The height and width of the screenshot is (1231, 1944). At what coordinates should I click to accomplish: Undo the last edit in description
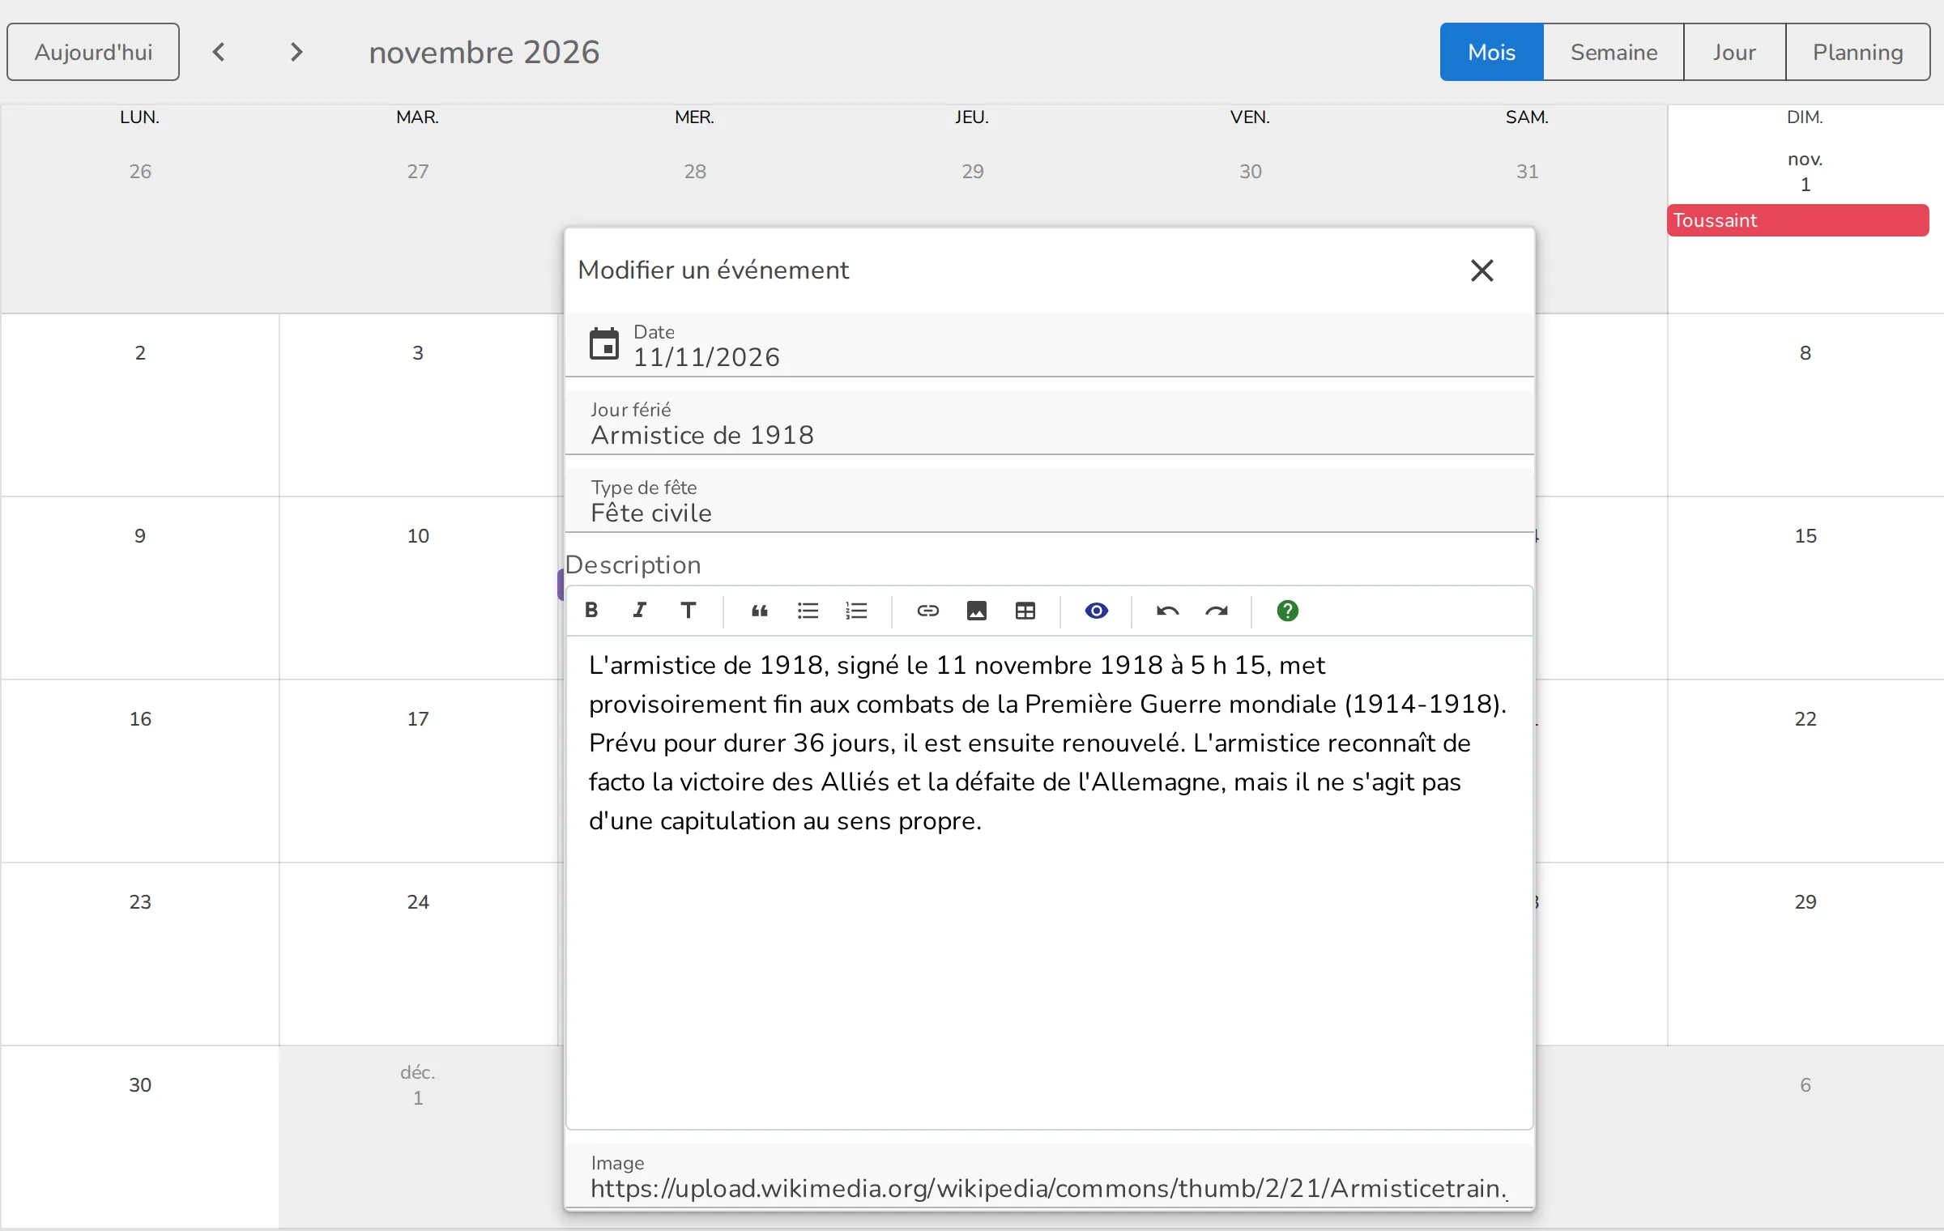1167,611
